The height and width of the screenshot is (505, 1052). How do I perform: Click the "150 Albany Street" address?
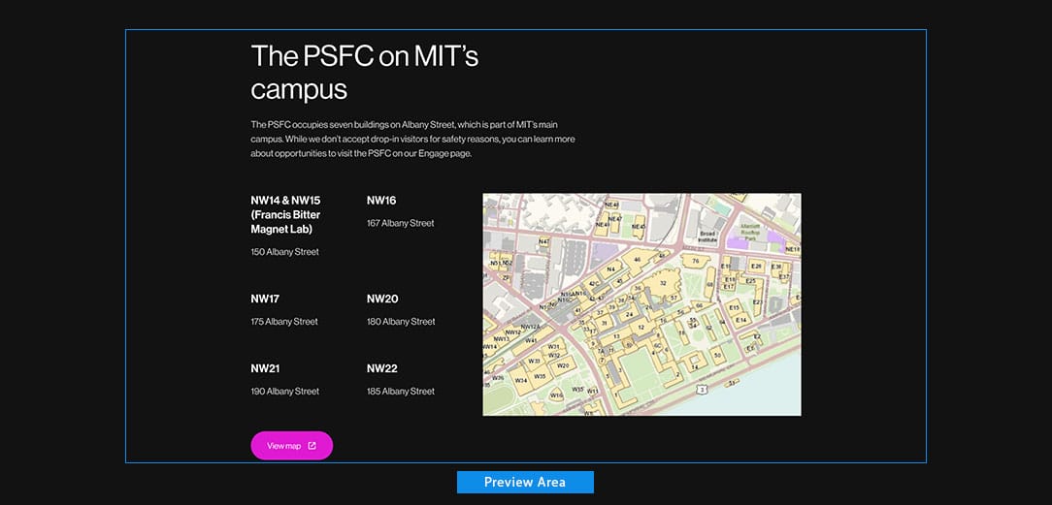coord(284,252)
